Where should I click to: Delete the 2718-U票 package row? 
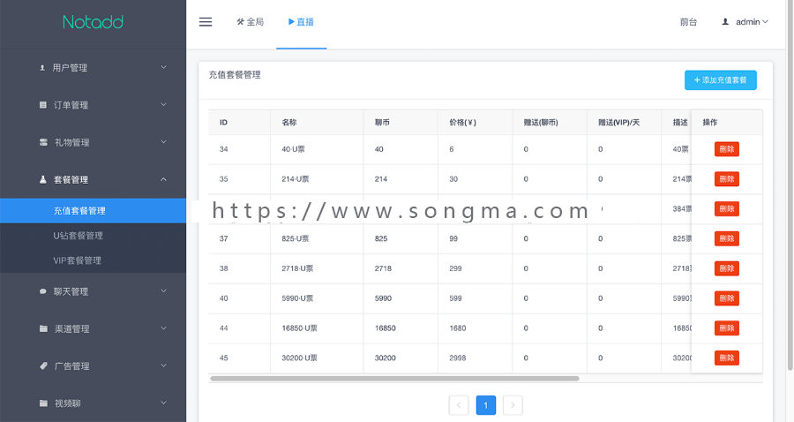tap(727, 268)
